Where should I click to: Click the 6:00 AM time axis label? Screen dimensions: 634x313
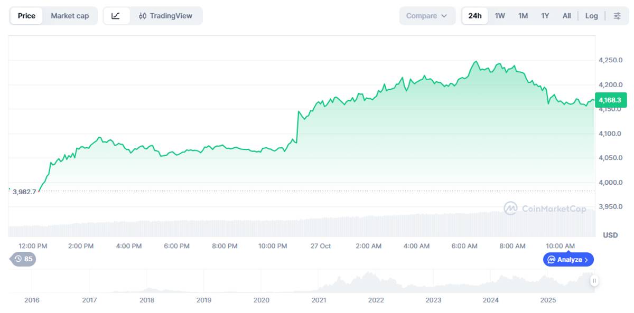[464, 246]
